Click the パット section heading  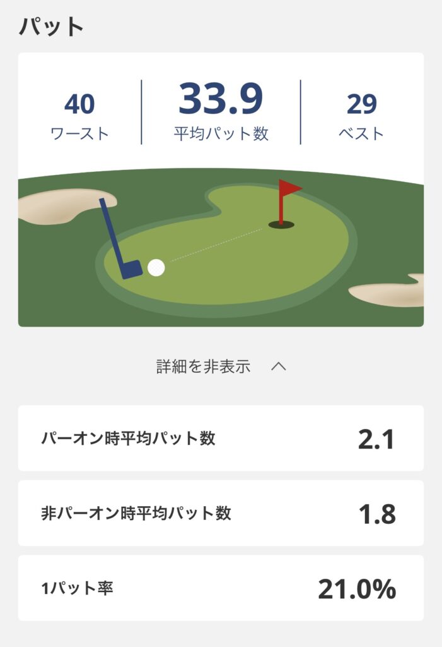click(x=51, y=27)
